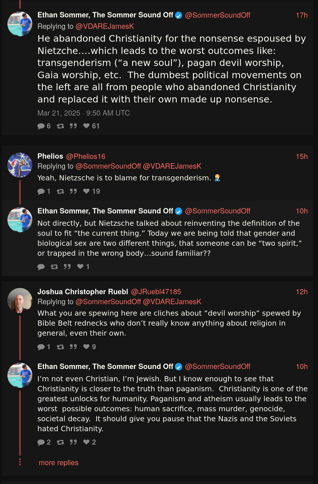Like Phelios's reply with 19 likes
The image size is (318, 484).
point(86,191)
